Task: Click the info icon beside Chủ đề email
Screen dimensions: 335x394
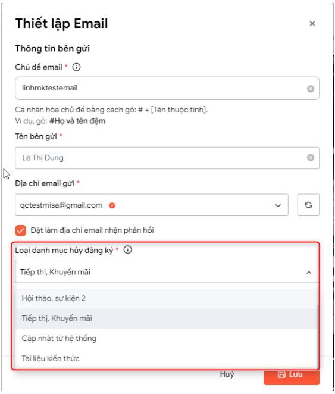Action: pyautogui.click(x=76, y=67)
